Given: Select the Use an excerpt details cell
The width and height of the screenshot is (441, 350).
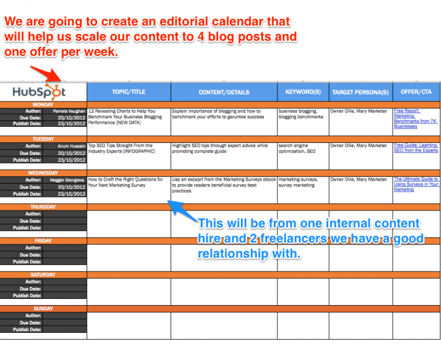Looking at the screenshot, I should 224,190.
